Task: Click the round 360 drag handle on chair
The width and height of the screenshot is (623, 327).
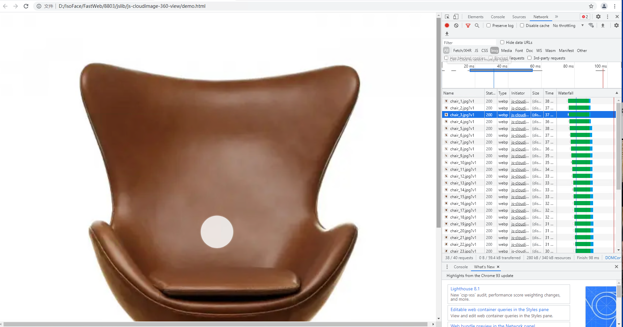Action: click(217, 232)
